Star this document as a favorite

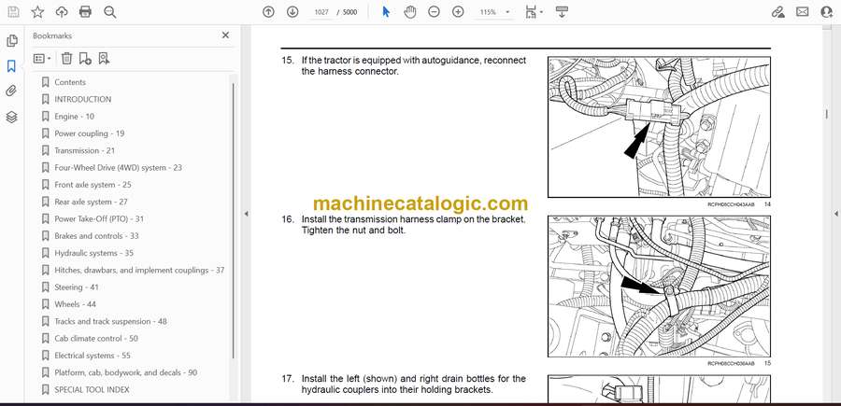[x=37, y=12]
